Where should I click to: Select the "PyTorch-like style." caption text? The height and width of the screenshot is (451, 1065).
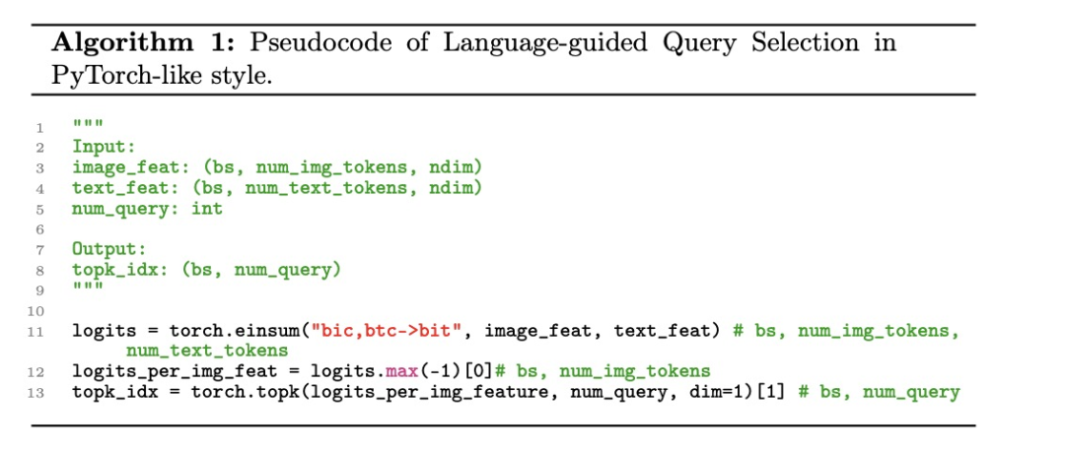coord(162,74)
